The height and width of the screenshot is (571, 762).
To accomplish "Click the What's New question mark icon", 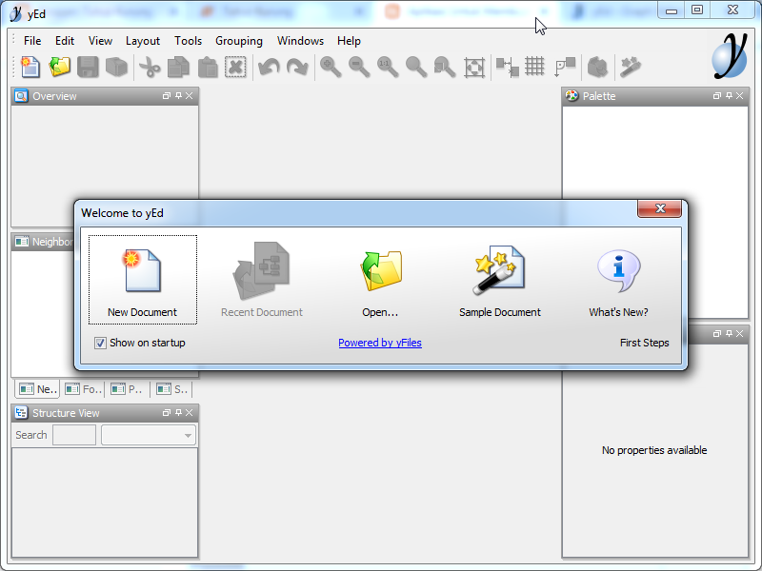I will [619, 271].
